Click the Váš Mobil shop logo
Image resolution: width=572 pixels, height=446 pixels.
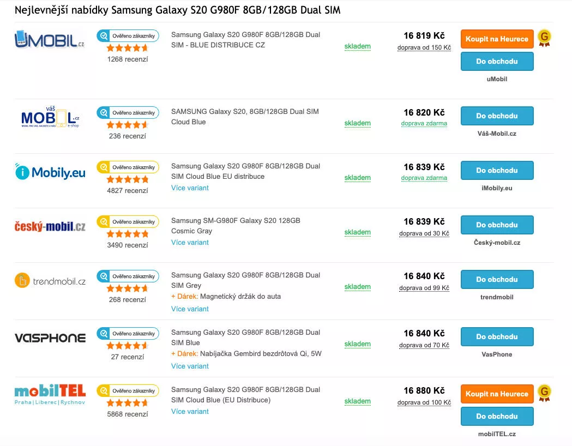(50, 117)
